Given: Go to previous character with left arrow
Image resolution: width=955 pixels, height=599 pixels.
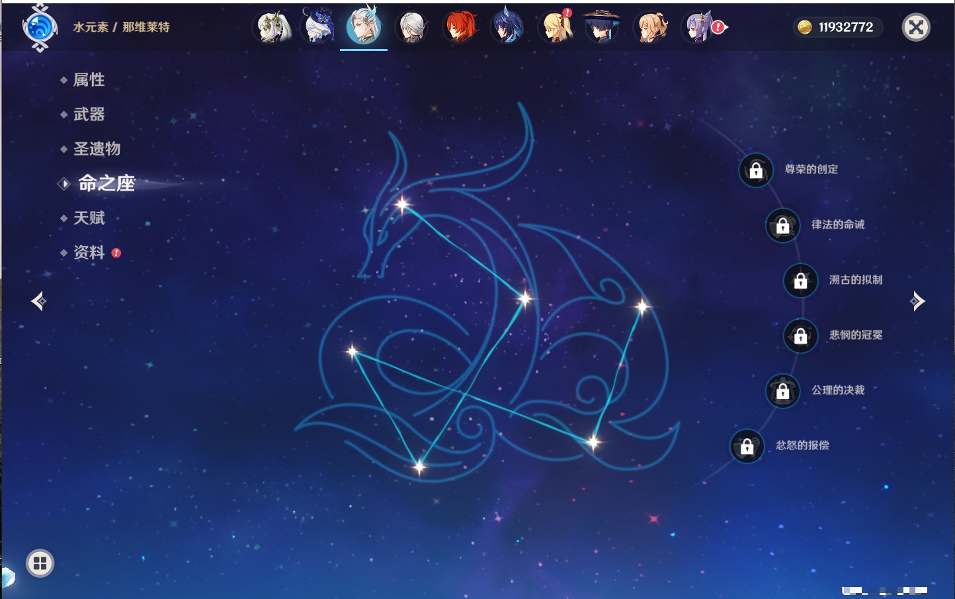Looking at the screenshot, I should pos(38,301).
